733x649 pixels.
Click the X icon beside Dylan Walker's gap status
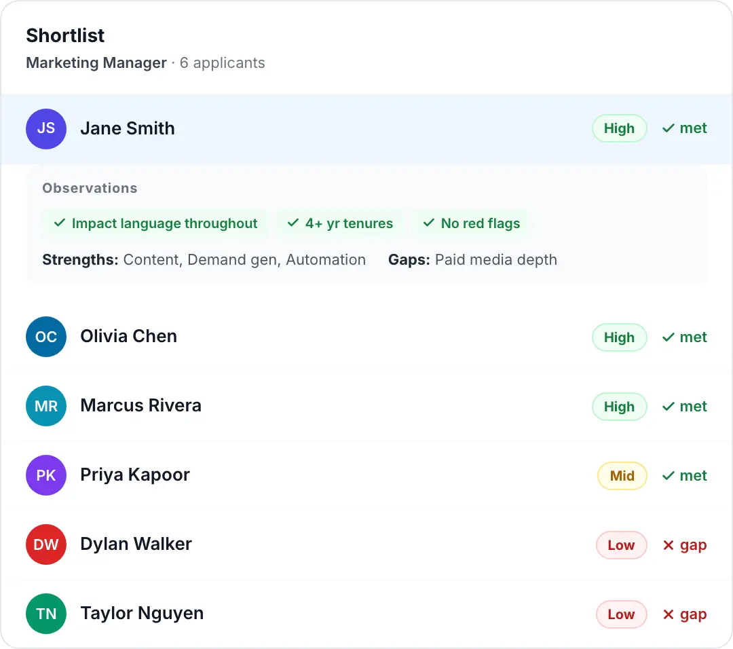(x=668, y=544)
